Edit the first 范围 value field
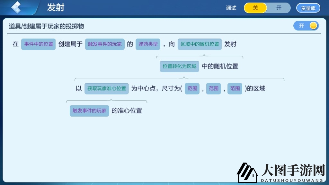Image resolution: width=329 pixels, height=185 pixels. pyautogui.click(x=192, y=89)
